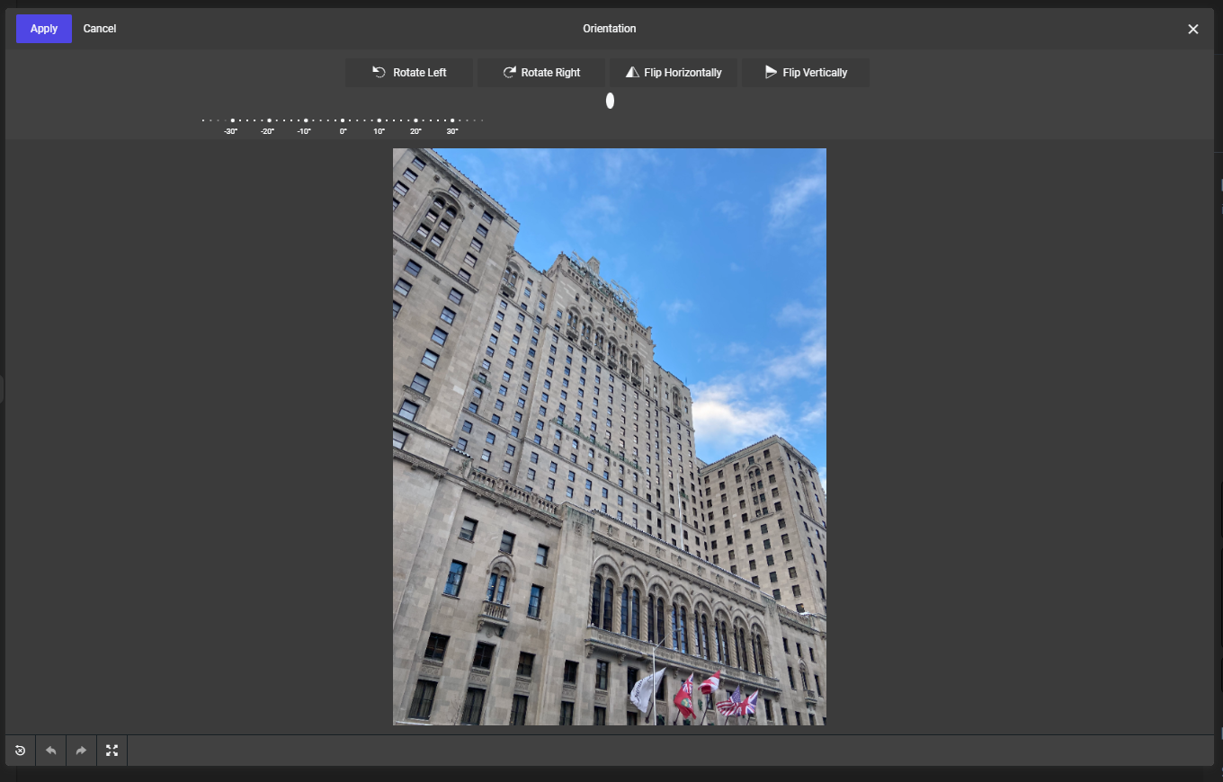Cancel the orientation changes
Screen dimensions: 1223x782
pyautogui.click(x=100, y=29)
